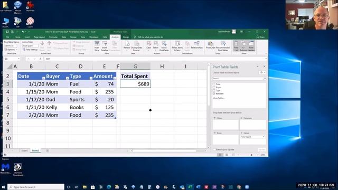Screen dimensions: 338x190
Task: Open the Type column filter dropdown
Action: click(x=91, y=78)
